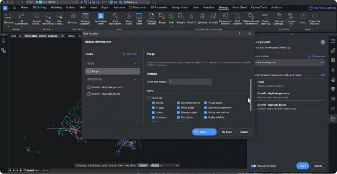Click the Try it out button
This screenshot has height=174, width=337.
coord(227,132)
